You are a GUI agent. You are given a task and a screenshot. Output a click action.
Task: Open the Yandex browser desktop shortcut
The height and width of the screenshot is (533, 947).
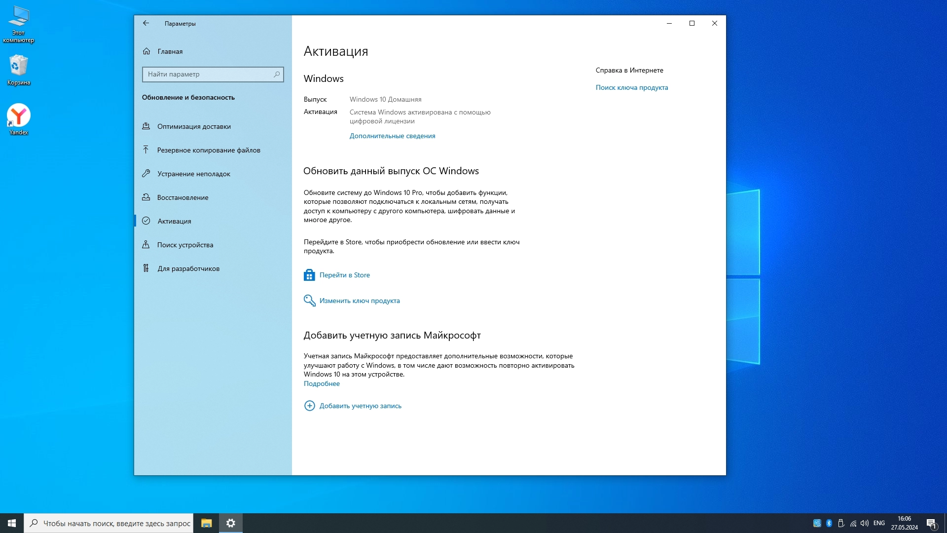tap(19, 116)
